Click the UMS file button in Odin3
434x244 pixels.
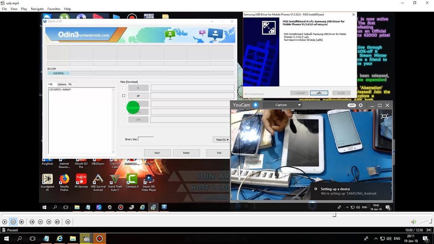[x=138, y=120]
